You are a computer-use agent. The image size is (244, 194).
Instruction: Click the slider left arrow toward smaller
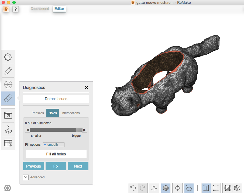pos(28,130)
